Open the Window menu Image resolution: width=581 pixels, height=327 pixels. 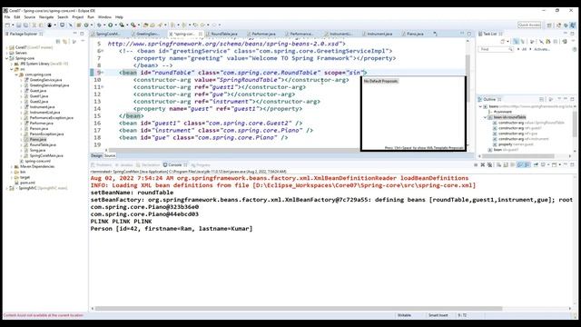tap(104, 17)
